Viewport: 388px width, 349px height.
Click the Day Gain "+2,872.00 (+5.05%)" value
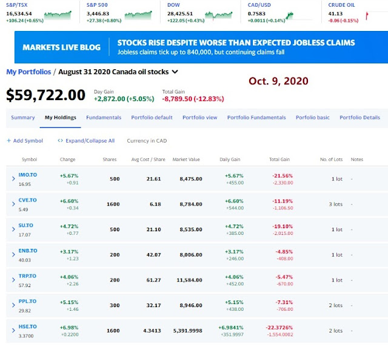(x=124, y=99)
